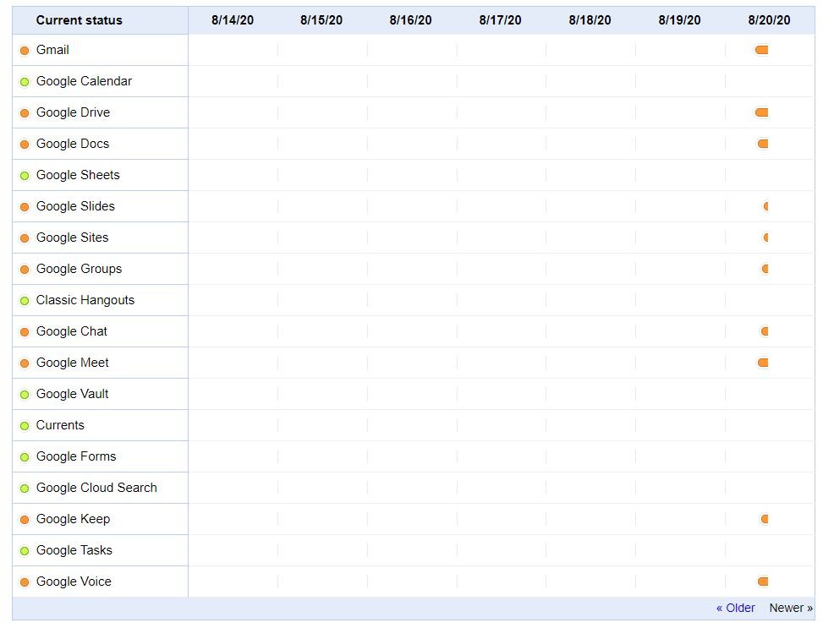The height and width of the screenshot is (628, 823).
Task: Select the Google Voice service name
Action: (x=74, y=582)
